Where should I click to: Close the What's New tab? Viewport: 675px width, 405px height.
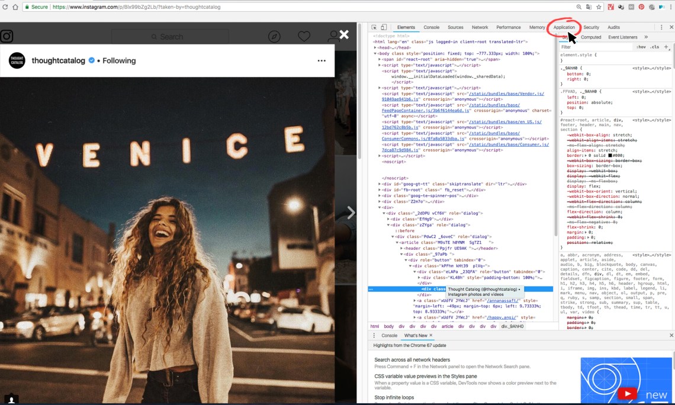click(x=431, y=335)
